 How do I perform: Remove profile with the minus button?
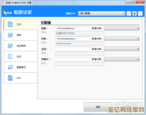140,13
